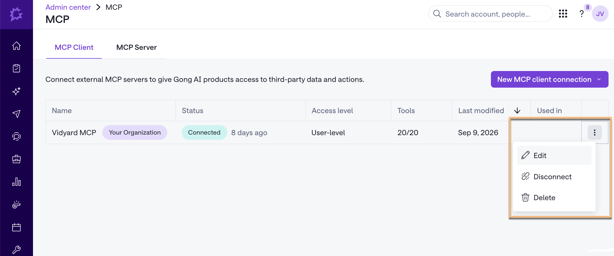This screenshot has height=256, width=614.
Task: Go to Admin center breadcrumb link
Action: [x=68, y=7]
